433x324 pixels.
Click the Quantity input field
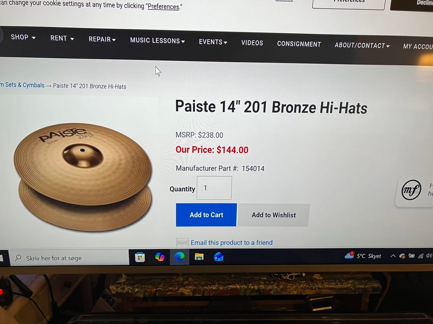214,188
